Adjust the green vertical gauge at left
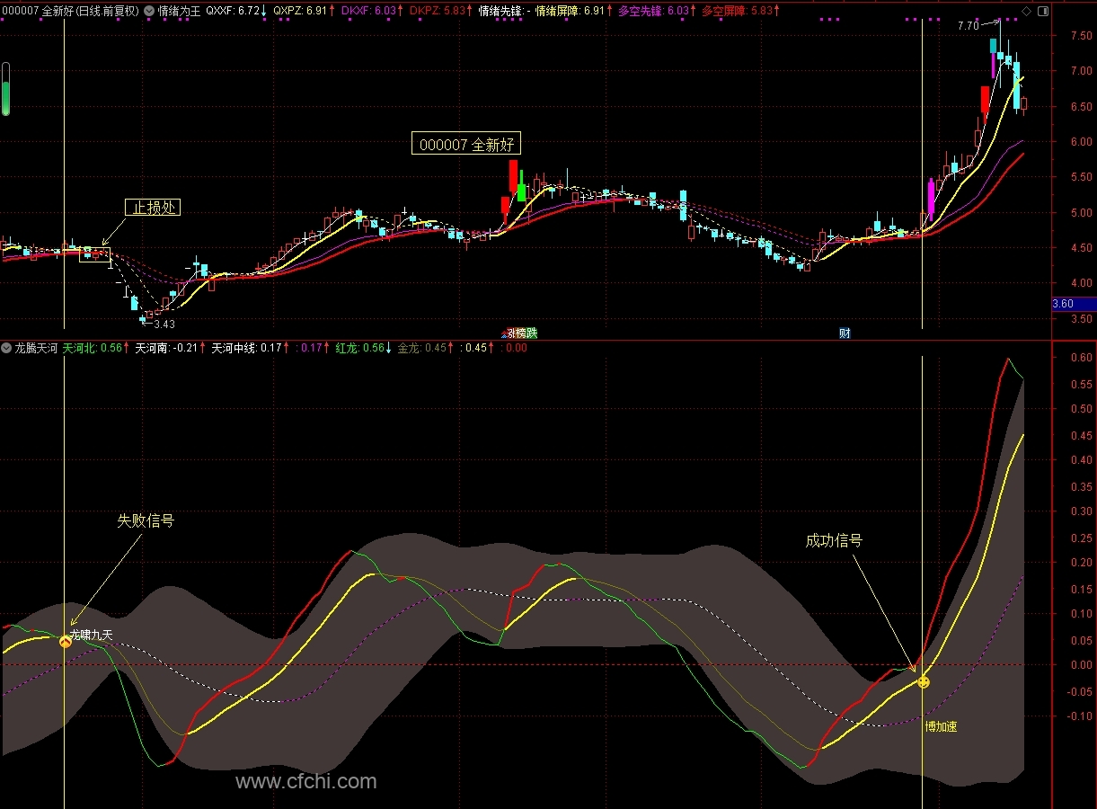The width and height of the screenshot is (1097, 809). (x=6, y=89)
